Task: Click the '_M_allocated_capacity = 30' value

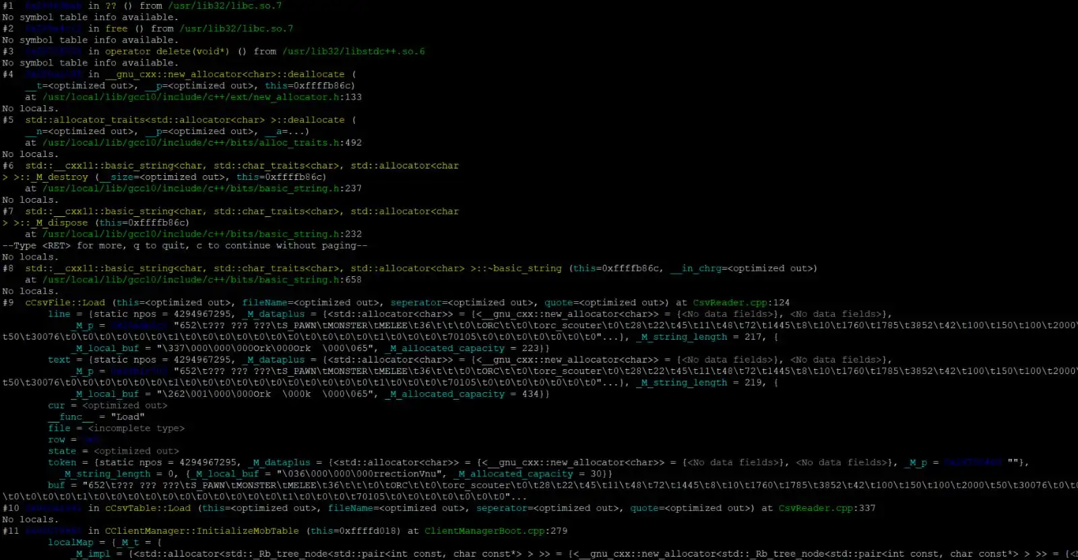Action: pyautogui.click(x=527, y=474)
